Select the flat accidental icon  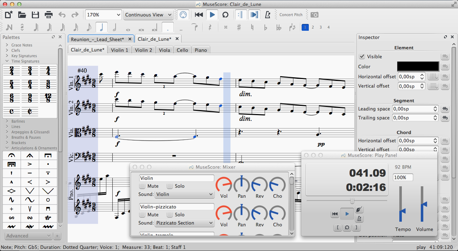(x=265, y=27)
